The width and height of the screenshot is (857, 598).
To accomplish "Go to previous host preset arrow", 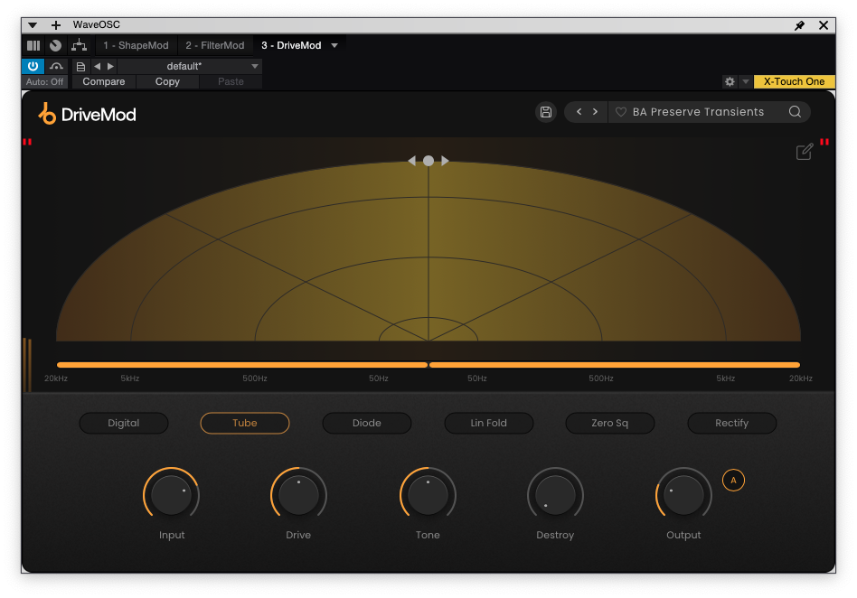I will [x=97, y=66].
